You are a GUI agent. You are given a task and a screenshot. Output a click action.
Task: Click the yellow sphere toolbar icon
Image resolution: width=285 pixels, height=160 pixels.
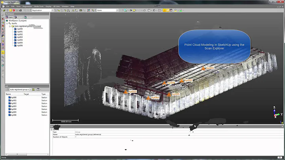[134, 10]
